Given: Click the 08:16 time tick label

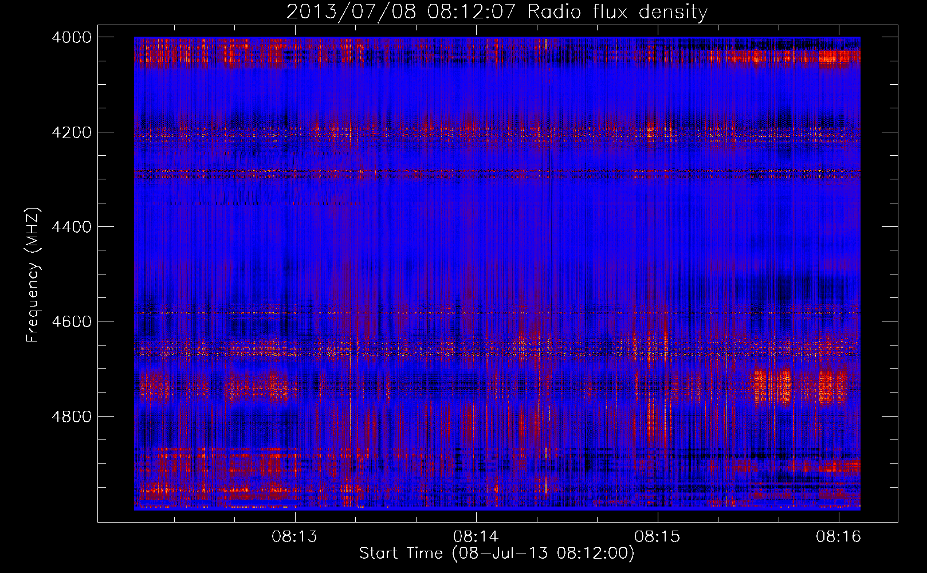Looking at the screenshot, I should click(839, 536).
